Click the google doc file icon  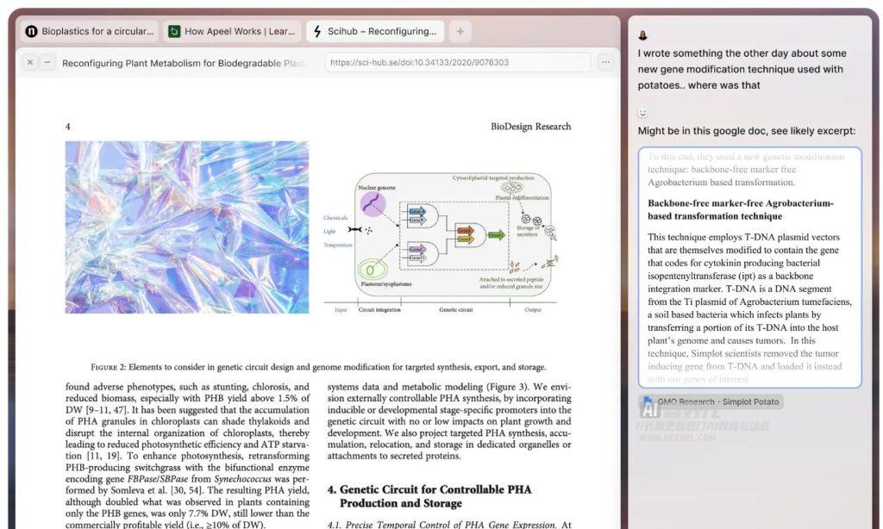coord(648,401)
